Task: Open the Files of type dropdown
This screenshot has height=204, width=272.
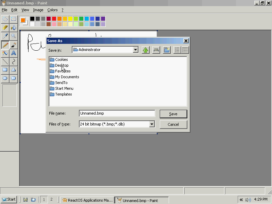Action: coord(152,124)
